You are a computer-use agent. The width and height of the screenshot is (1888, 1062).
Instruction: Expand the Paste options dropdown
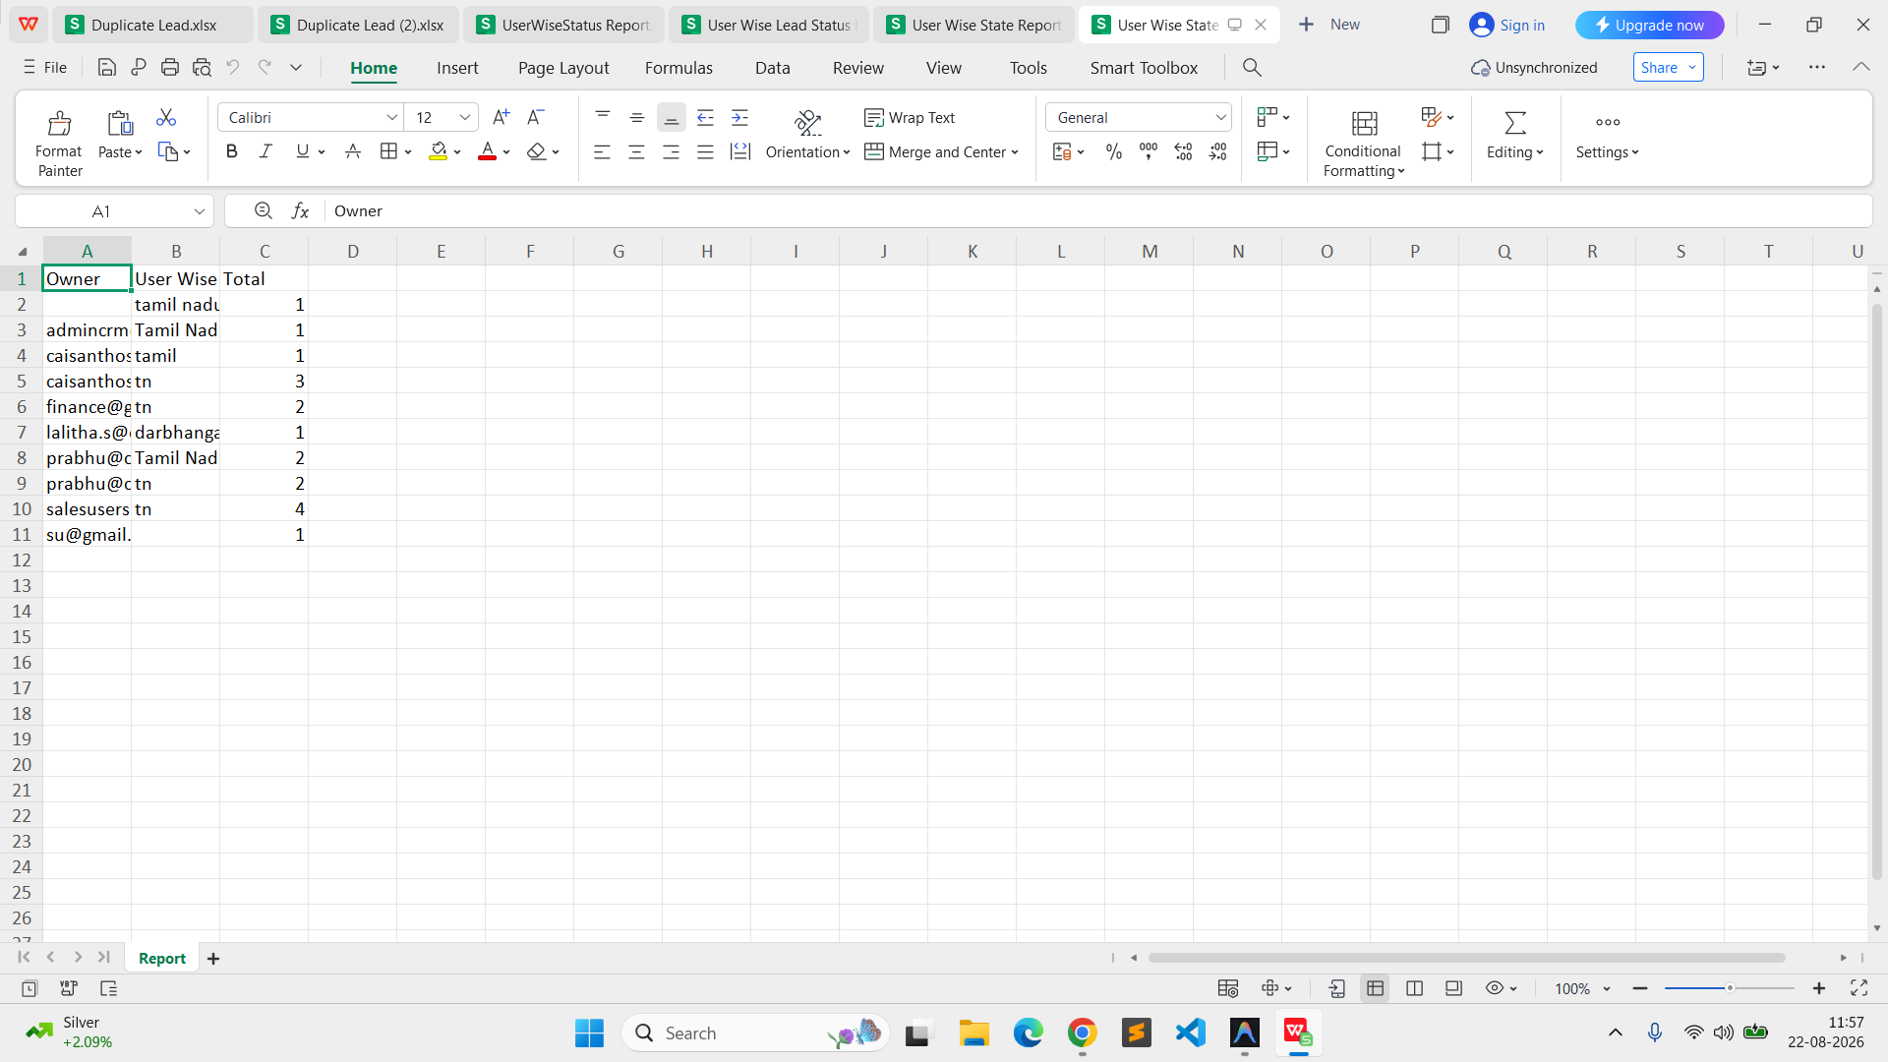120,152
